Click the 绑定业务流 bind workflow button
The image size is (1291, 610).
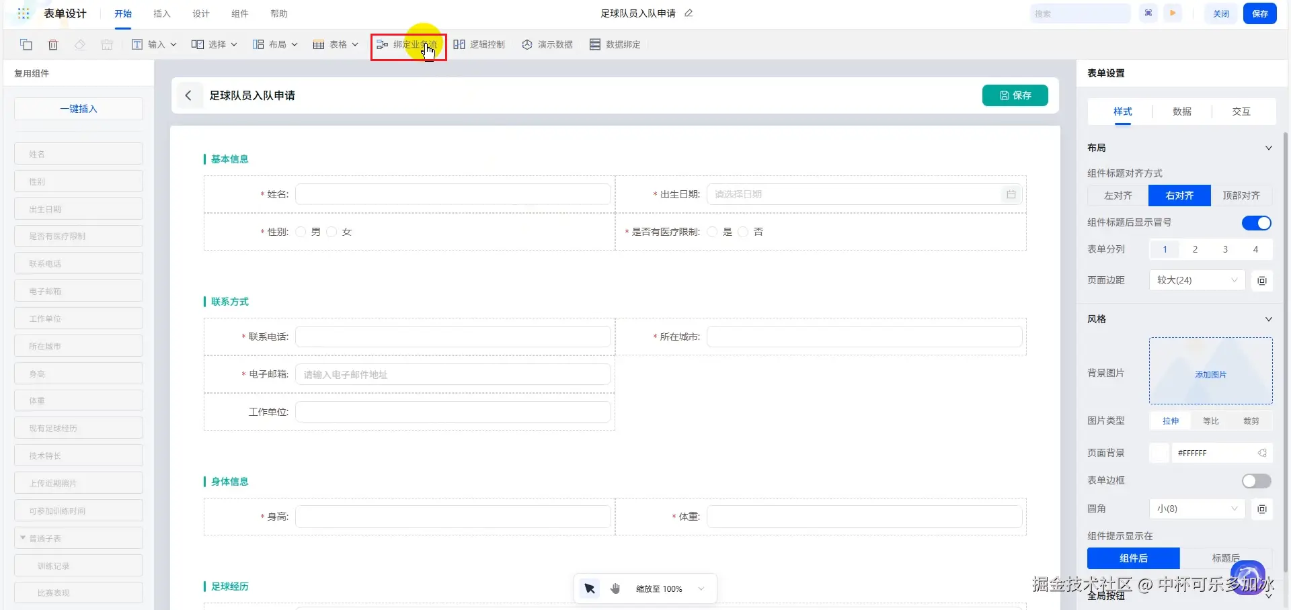(x=408, y=44)
